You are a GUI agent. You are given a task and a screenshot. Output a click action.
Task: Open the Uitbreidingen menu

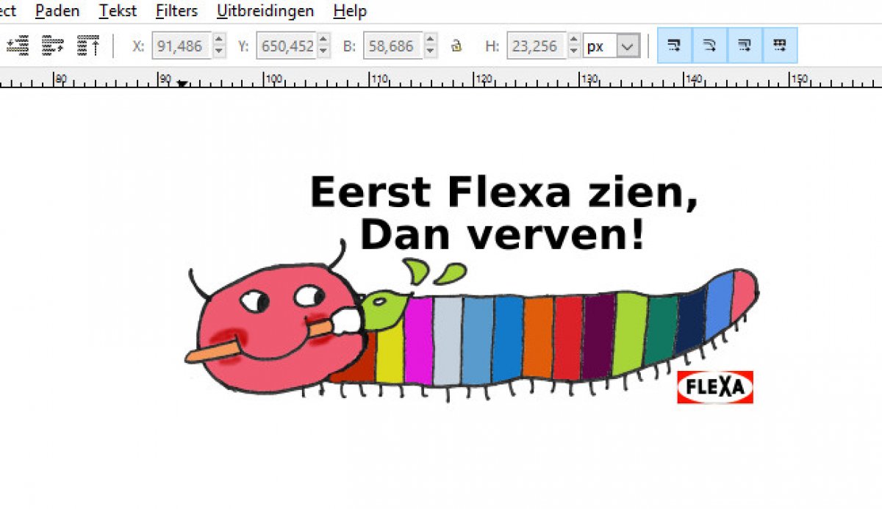pos(265,11)
